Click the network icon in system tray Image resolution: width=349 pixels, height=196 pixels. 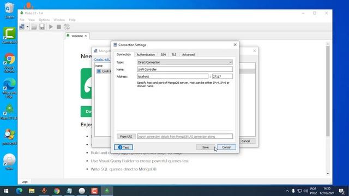(299, 191)
